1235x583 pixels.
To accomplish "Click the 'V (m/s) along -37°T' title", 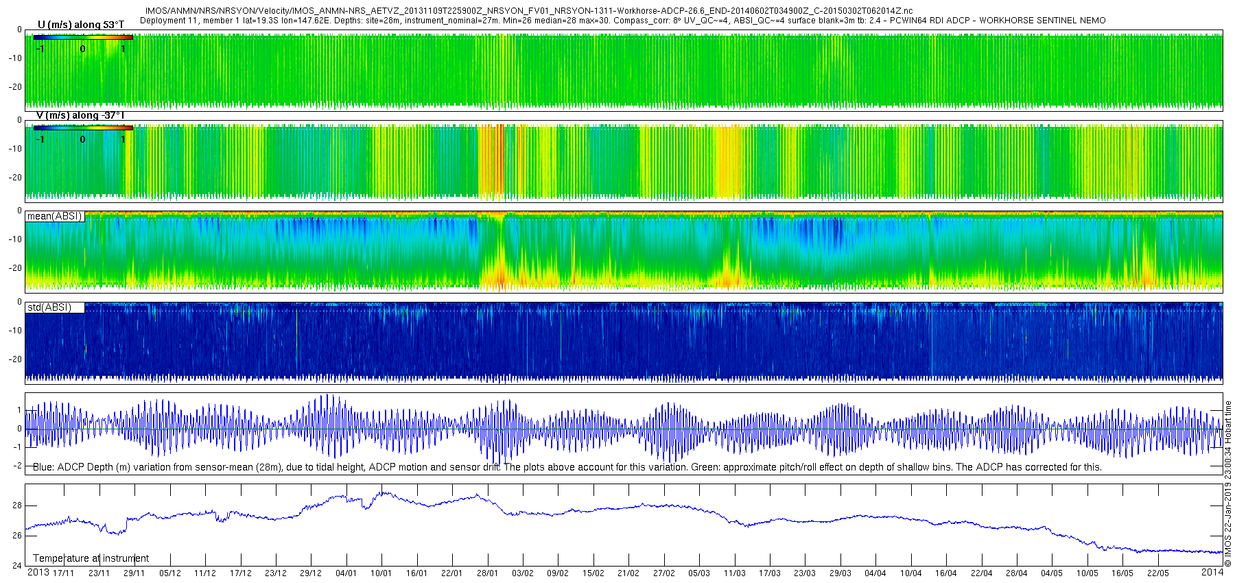I will point(80,115).
